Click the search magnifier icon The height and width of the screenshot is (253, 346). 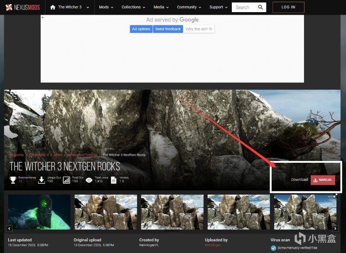pos(260,7)
